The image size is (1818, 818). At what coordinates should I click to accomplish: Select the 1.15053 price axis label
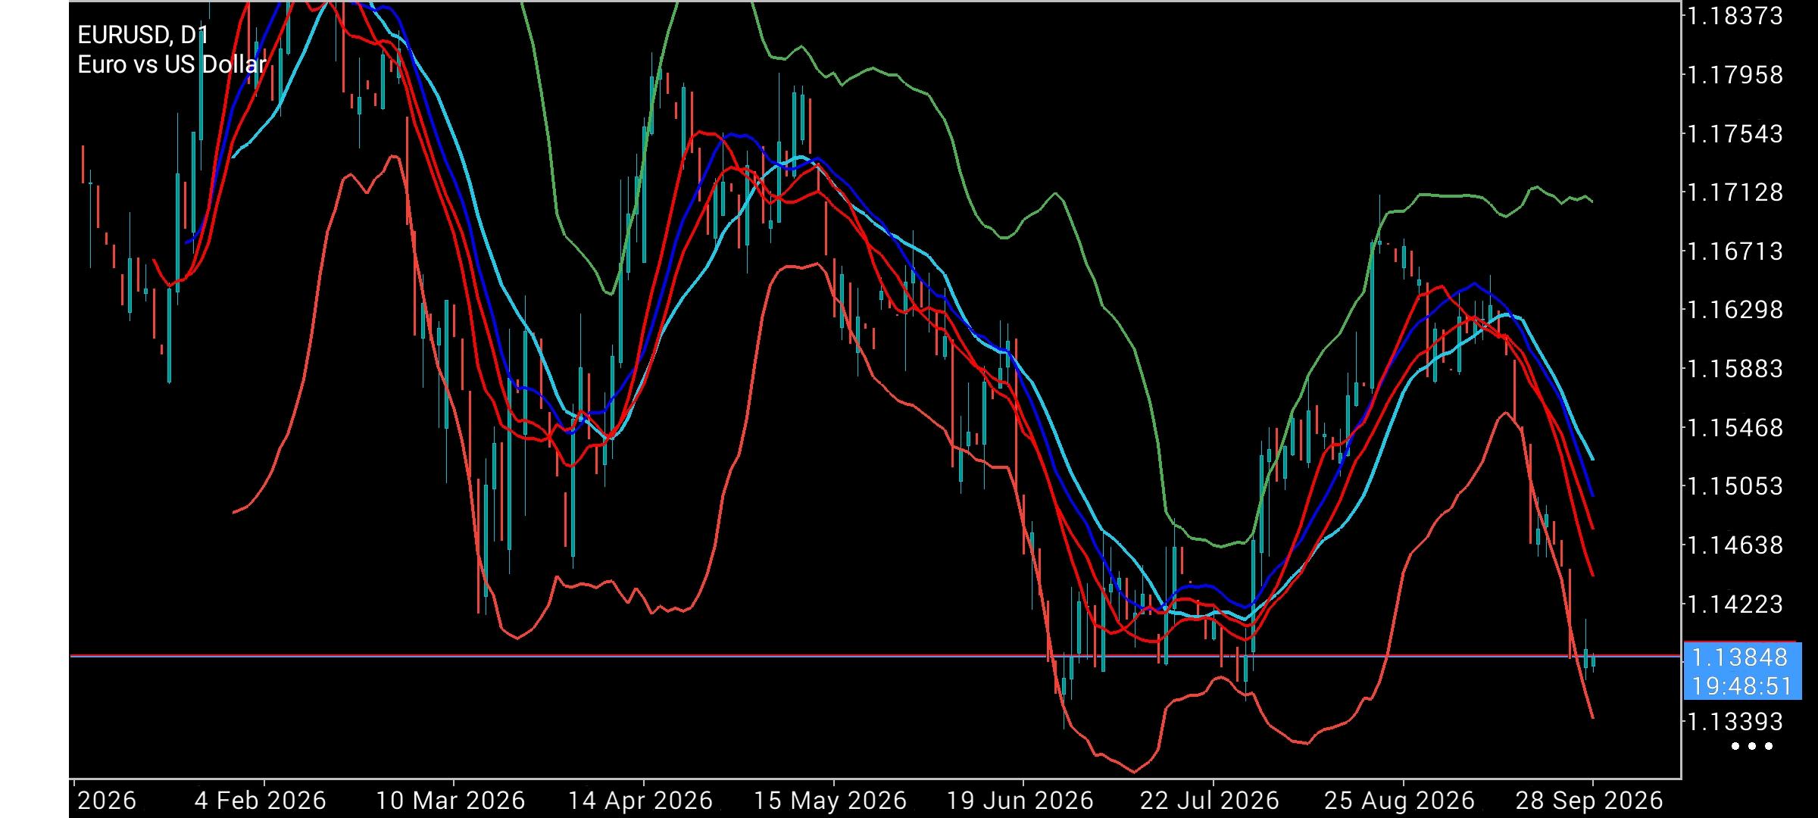[1734, 486]
